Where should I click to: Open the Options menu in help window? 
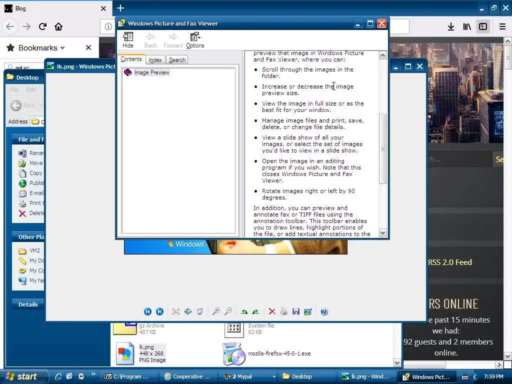tap(195, 40)
